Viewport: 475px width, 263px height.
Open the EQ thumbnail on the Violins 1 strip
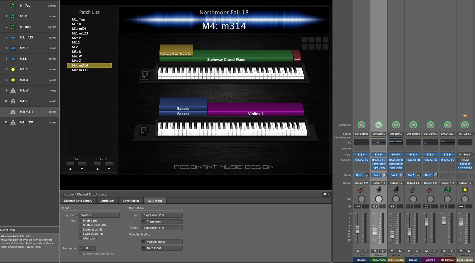430,142
